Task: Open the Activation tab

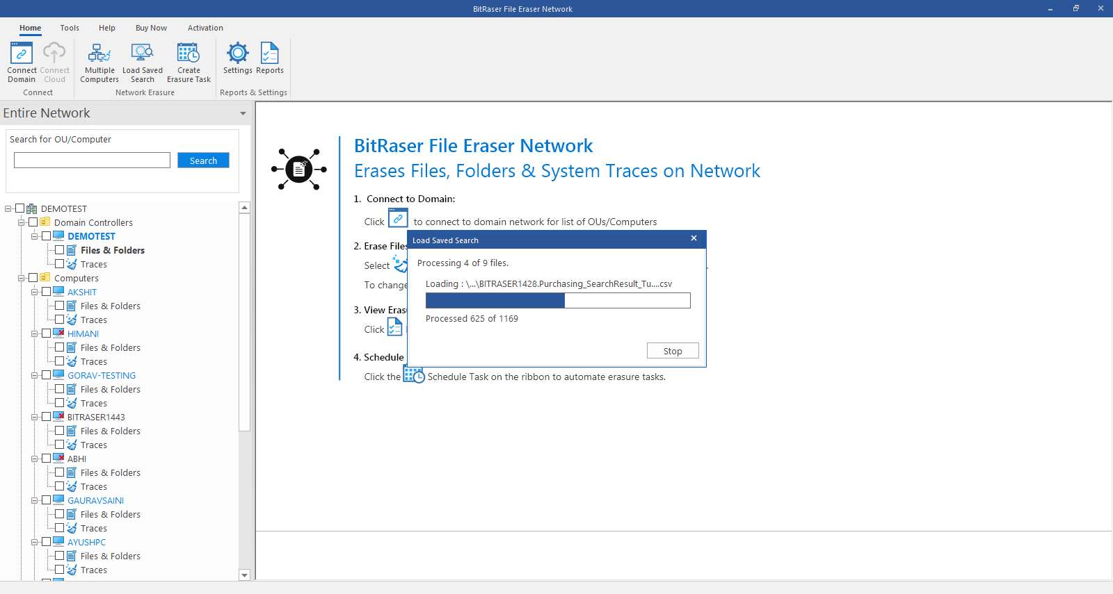Action: coord(205,28)
